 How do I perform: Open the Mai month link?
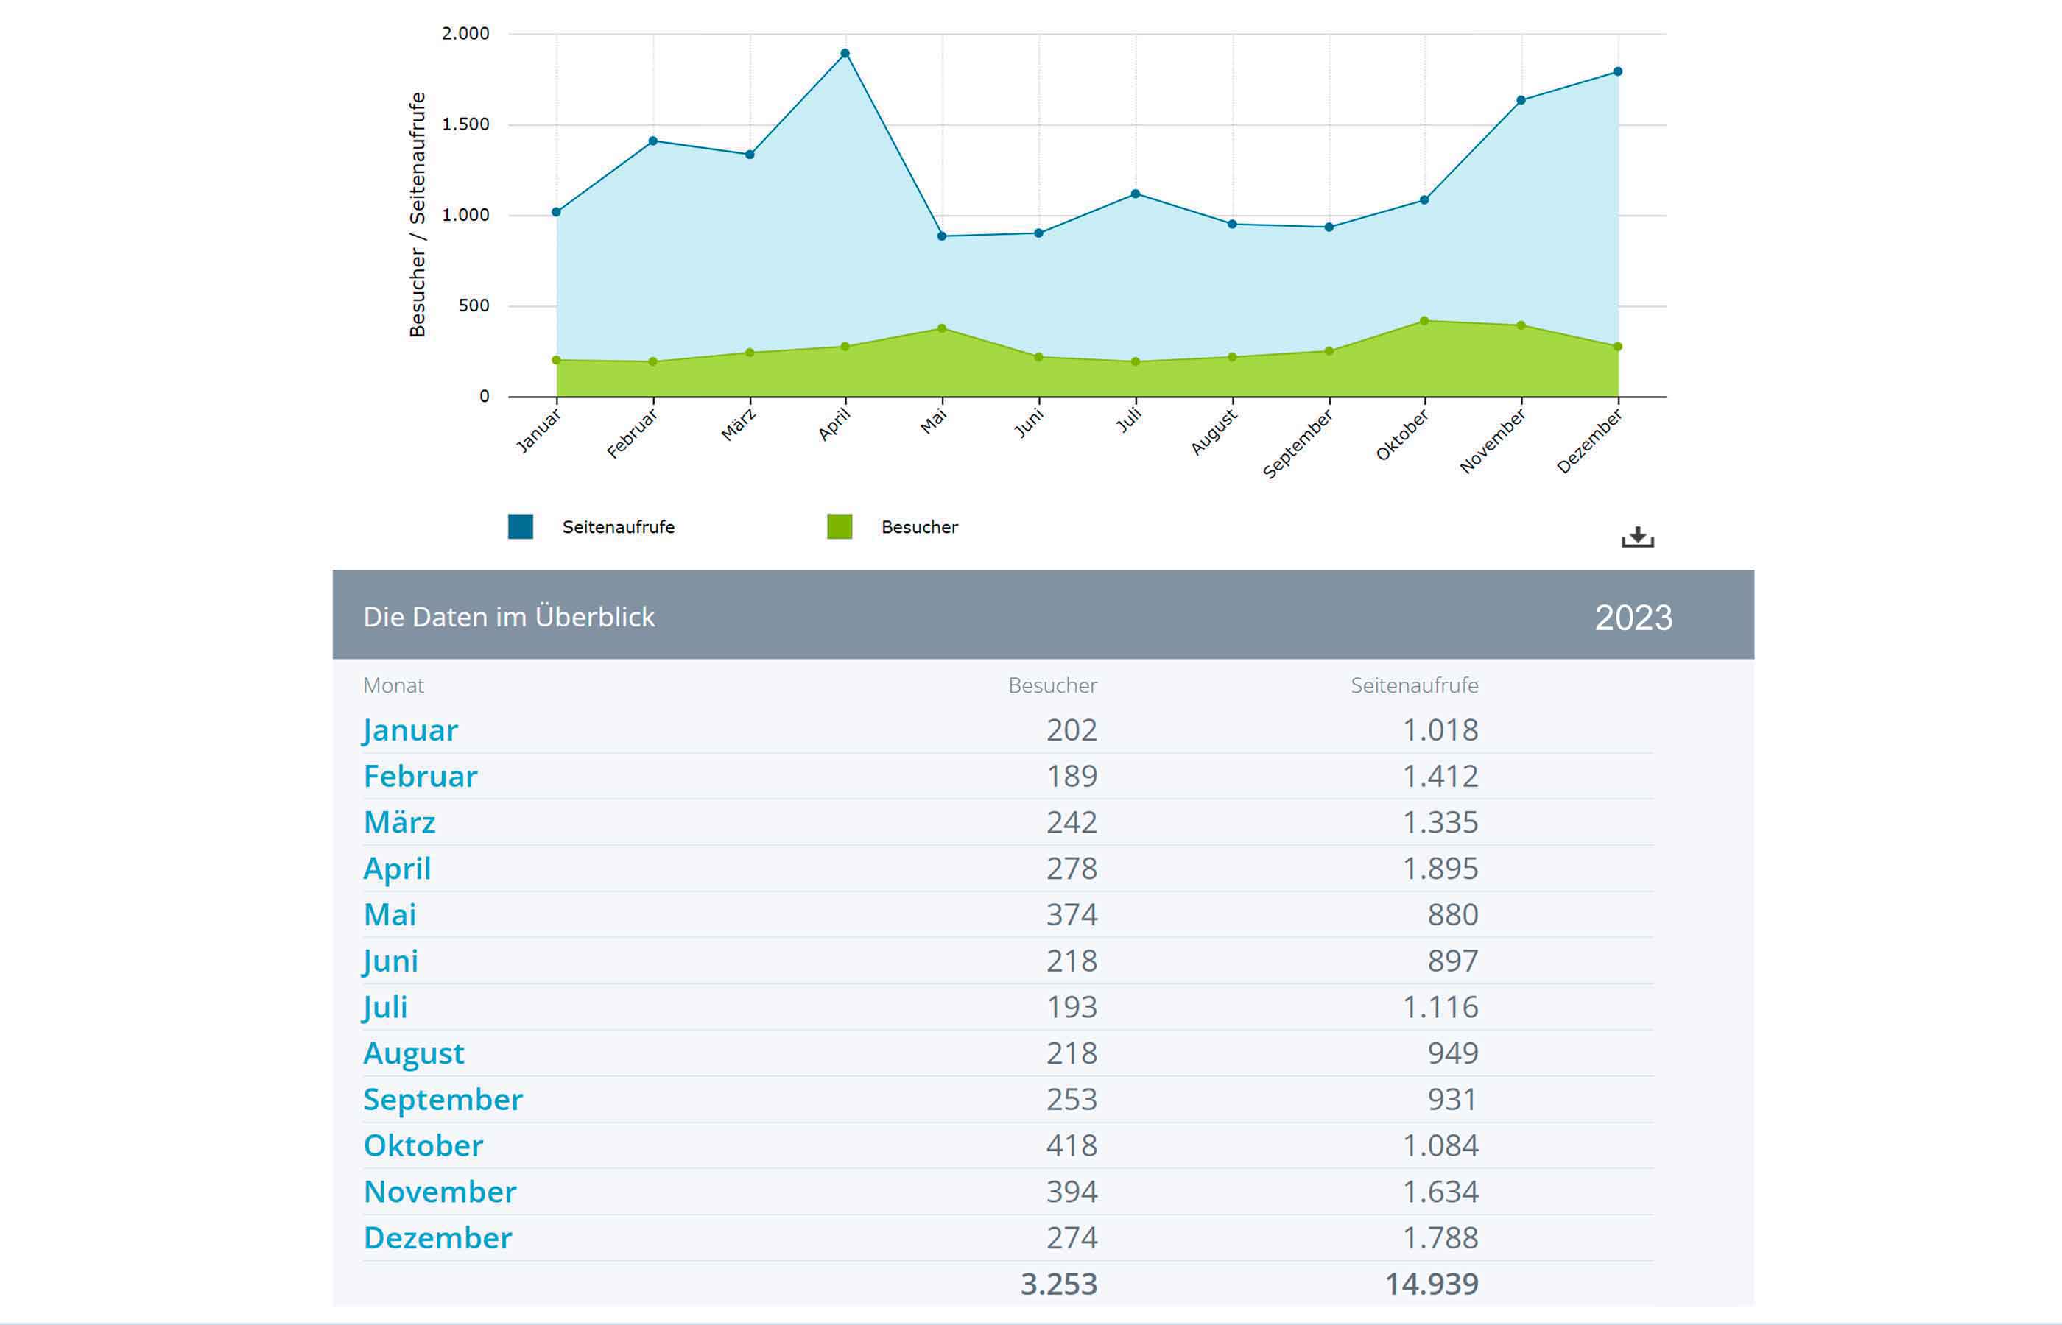390,914
